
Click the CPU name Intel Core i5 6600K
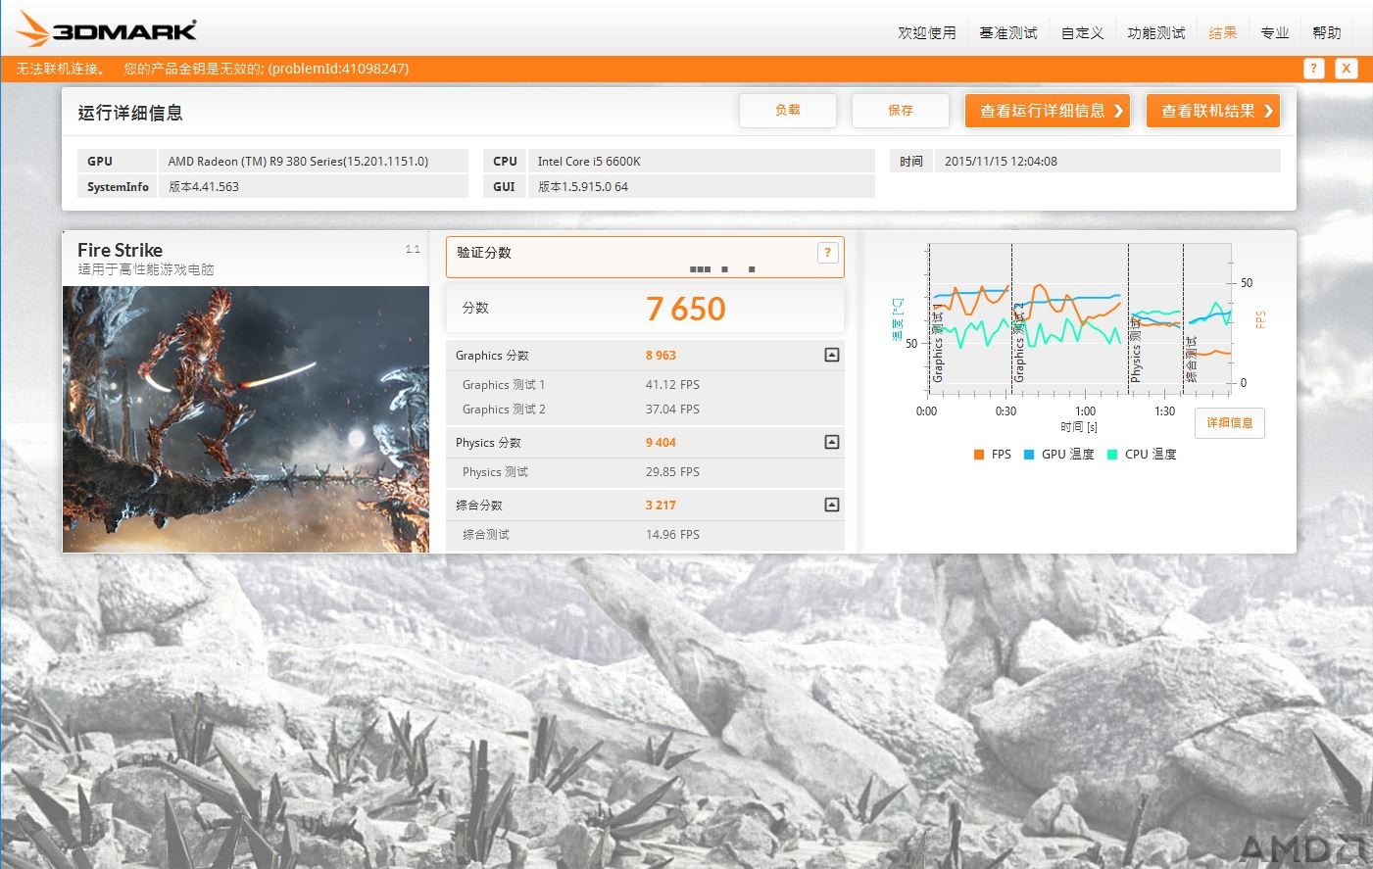589,162
